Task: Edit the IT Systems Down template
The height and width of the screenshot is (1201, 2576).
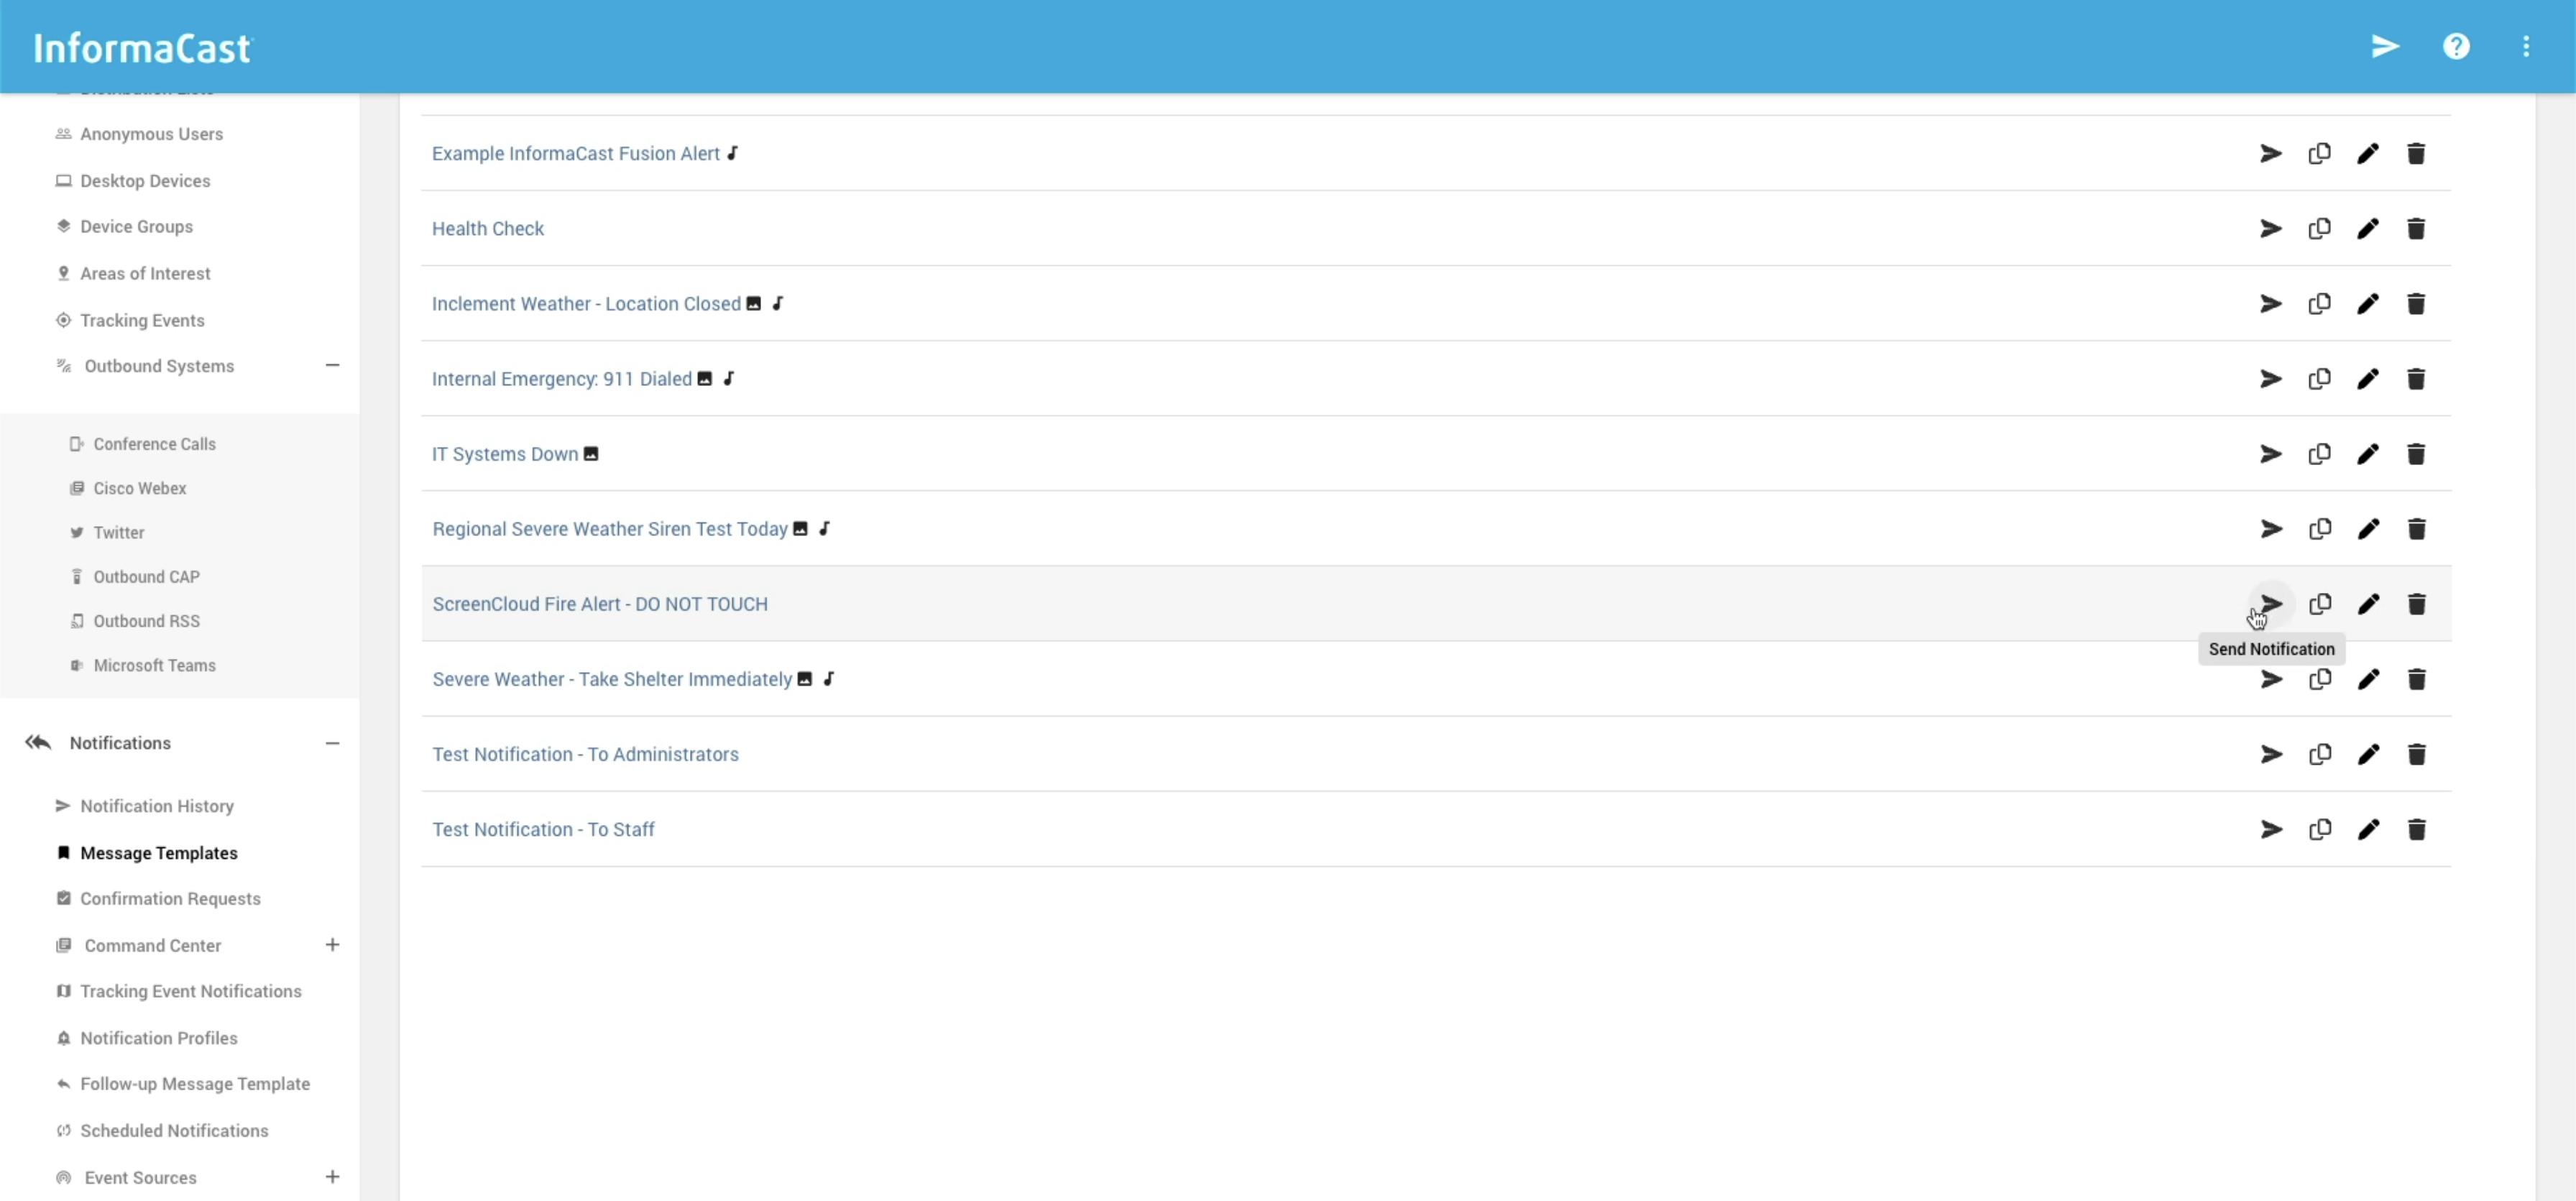Action: (2367, 454)
